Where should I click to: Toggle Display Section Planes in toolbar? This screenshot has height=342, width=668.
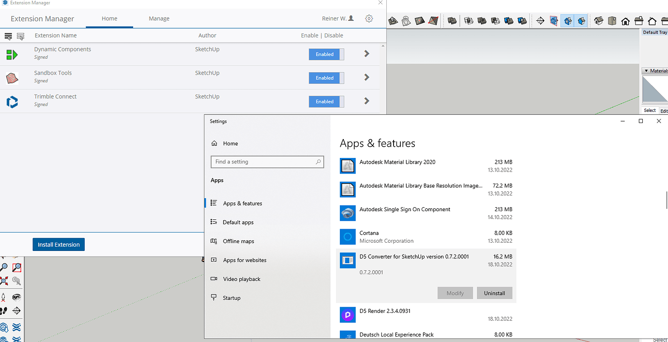click(554, 21)
